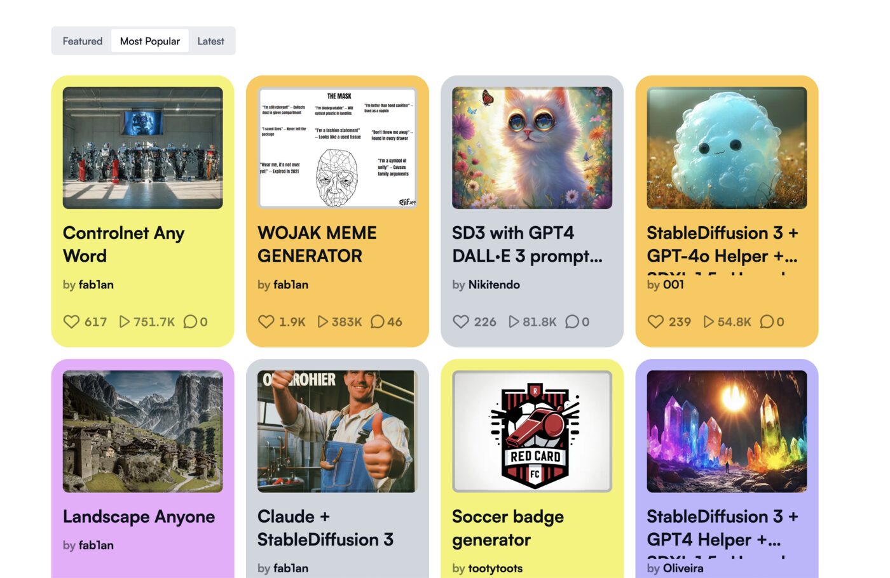
Task: Open the Soccer badge generator title
Action: pyautogui.click(x=508, y=528)
